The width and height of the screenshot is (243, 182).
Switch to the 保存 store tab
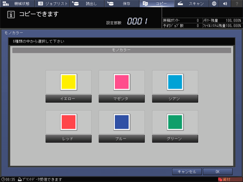pos(122,3)
